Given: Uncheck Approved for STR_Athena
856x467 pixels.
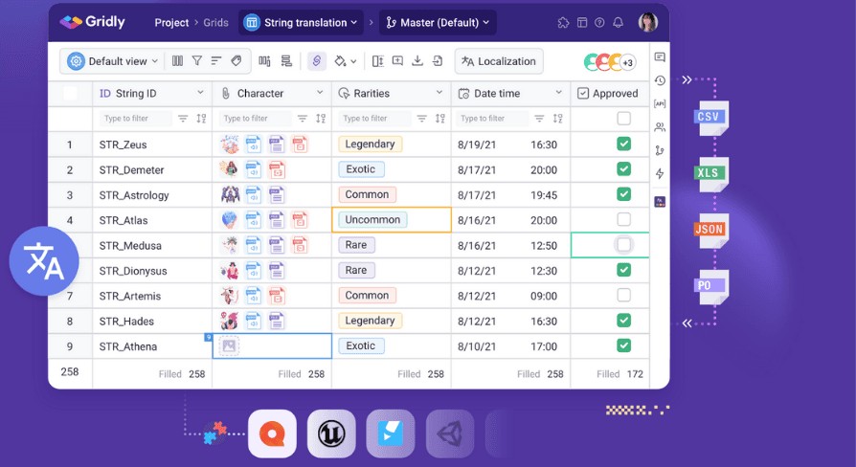Looking at the screenshot, I should tap(623, 345).
